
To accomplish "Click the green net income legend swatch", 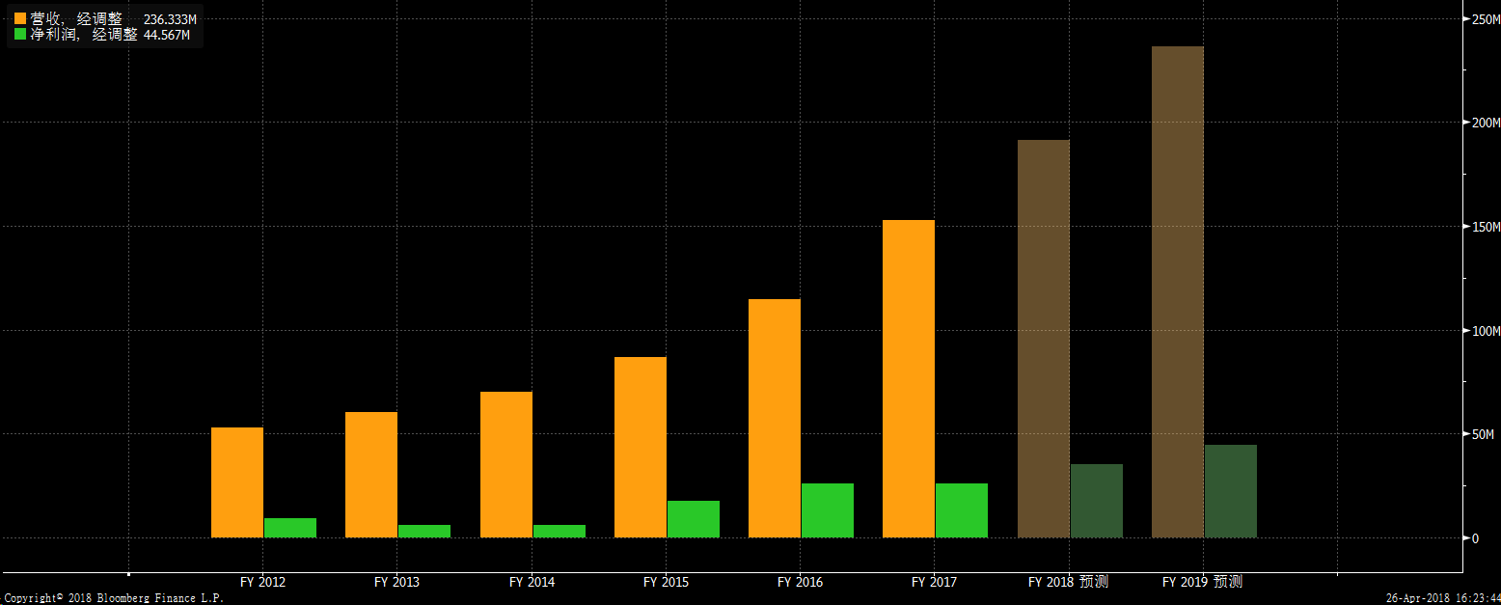I will pyautogui.click(x=20, y=35).
